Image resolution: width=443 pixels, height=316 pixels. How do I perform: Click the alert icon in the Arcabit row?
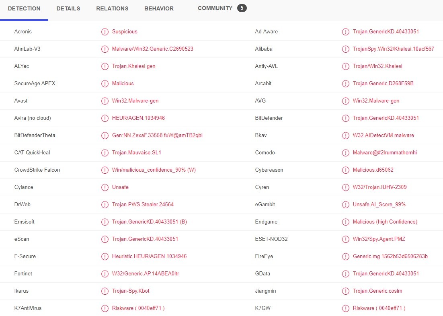click(x=346, y=84)
